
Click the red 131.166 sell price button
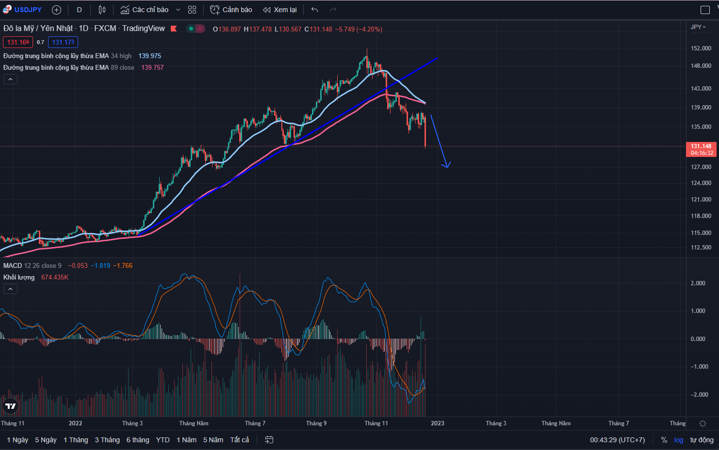(x=18, y=42)
